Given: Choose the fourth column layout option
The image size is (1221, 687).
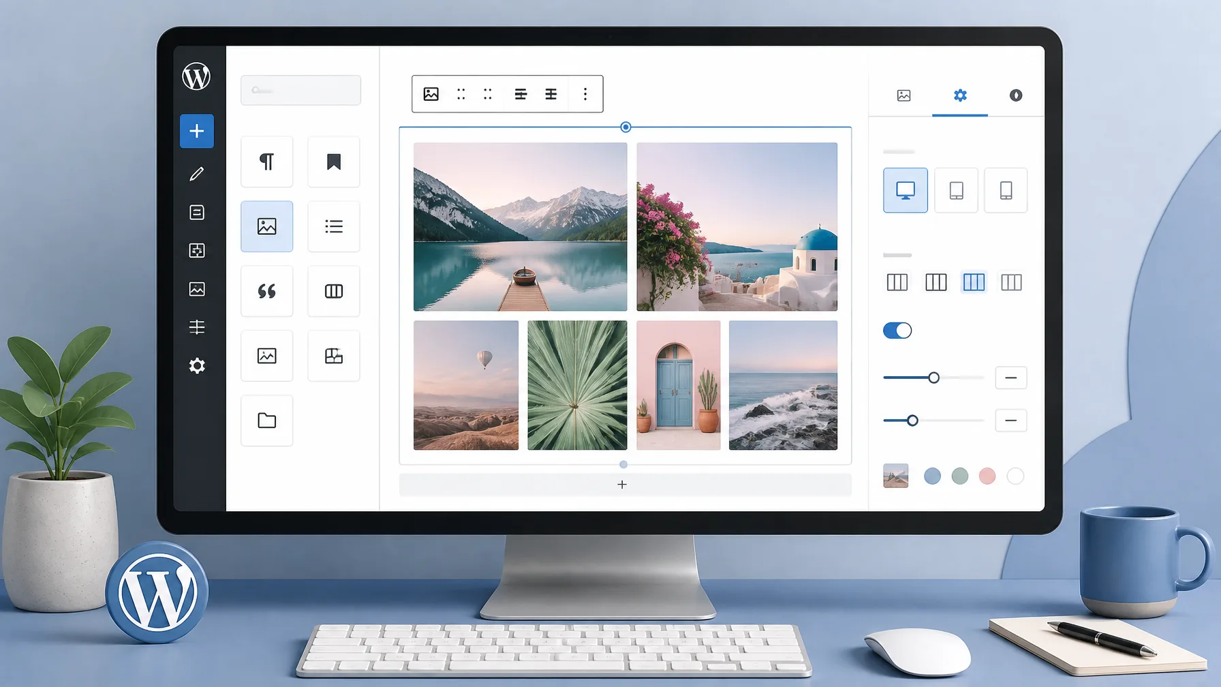Looking at the screenshot, I should click(1012, 282).
